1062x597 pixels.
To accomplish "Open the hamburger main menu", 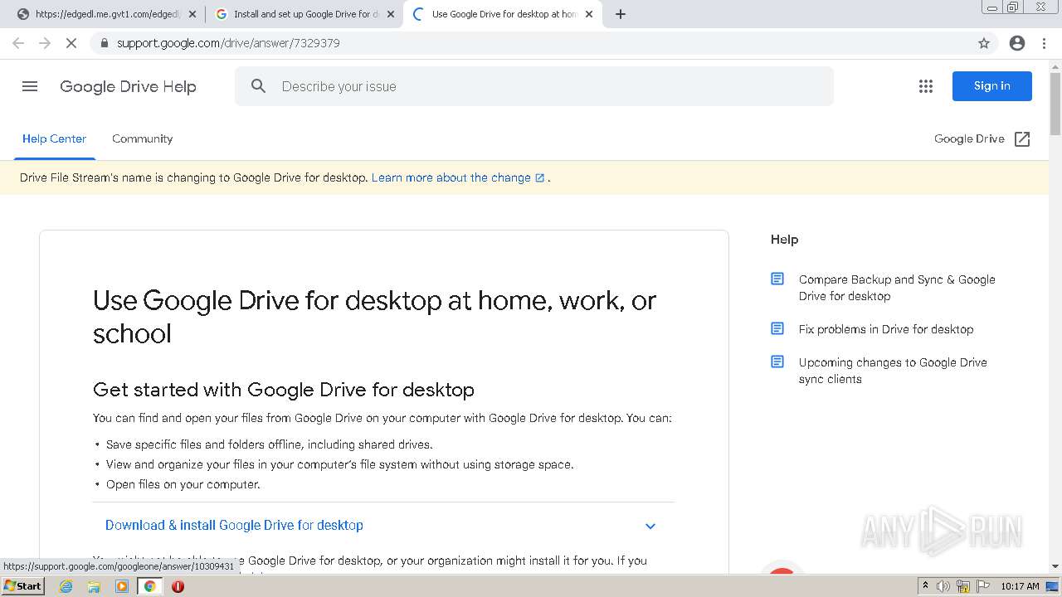I will click(30, 86).
